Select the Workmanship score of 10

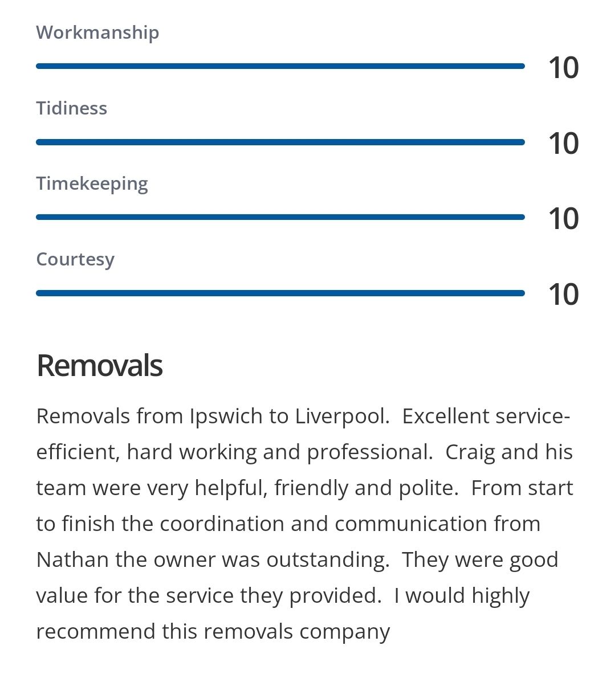pyautogui.click(x=563, y=68)
